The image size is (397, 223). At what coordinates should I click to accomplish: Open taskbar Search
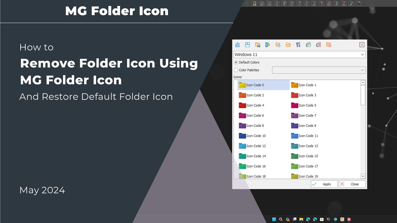coord(281,219)
